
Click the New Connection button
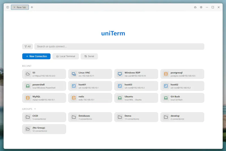tap(36, 56)
